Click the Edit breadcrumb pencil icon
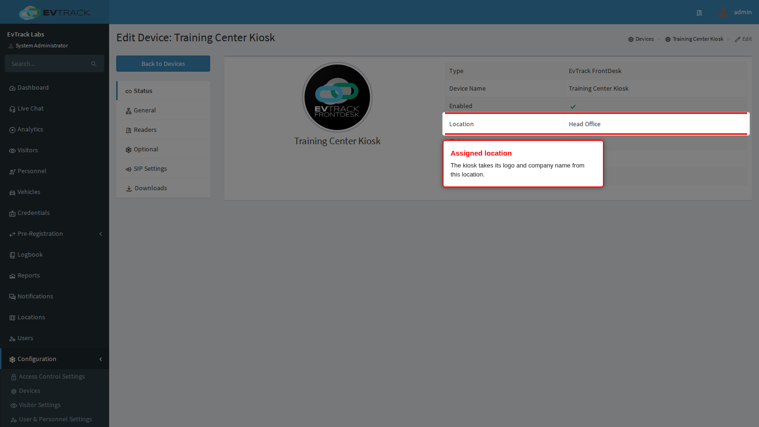Viewport: 759px width, 427px height. (x=738, y=39)
